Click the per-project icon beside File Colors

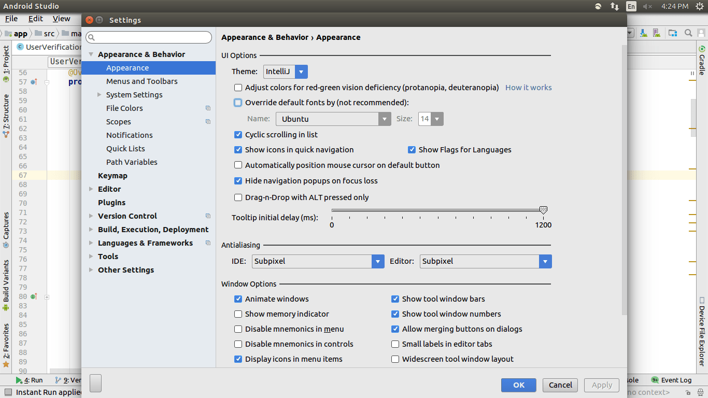(208, 108)
